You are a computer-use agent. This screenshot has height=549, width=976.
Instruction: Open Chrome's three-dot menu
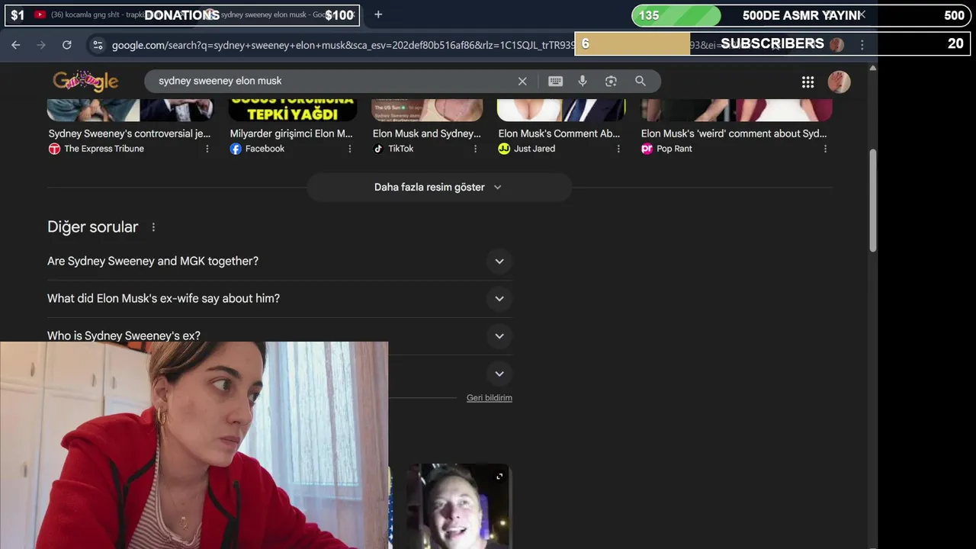pos(862,45)
